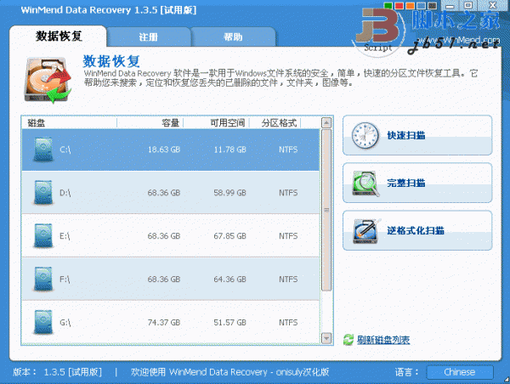Choose the orange skin color swatch
This screenshot has width=510, height=384.
coord(411,6)
